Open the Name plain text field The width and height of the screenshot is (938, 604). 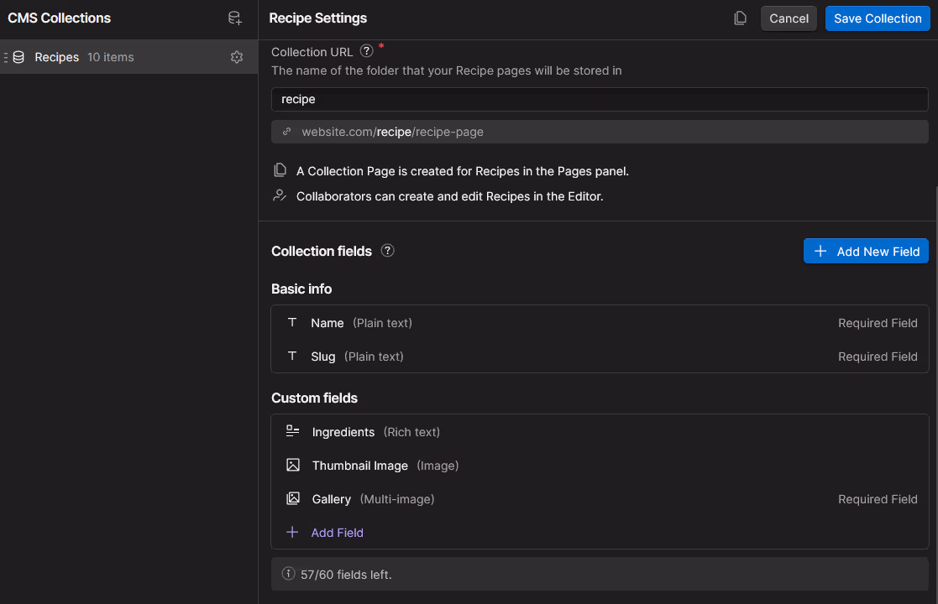coord(600,323)
